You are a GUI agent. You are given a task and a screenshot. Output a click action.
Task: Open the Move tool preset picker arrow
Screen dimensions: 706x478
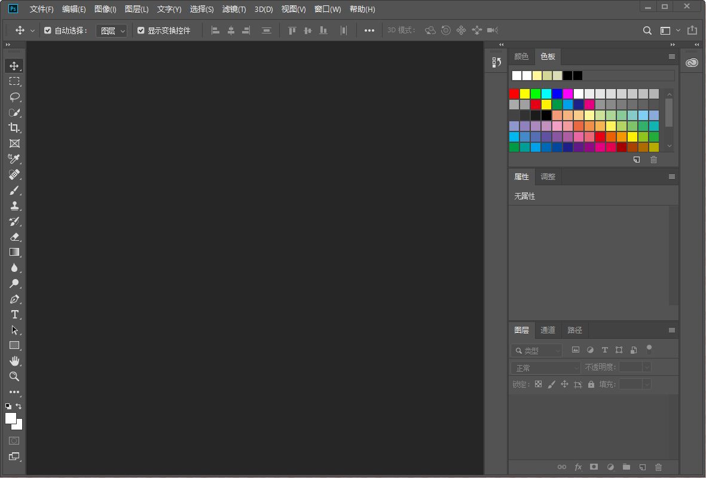point(32,30)
